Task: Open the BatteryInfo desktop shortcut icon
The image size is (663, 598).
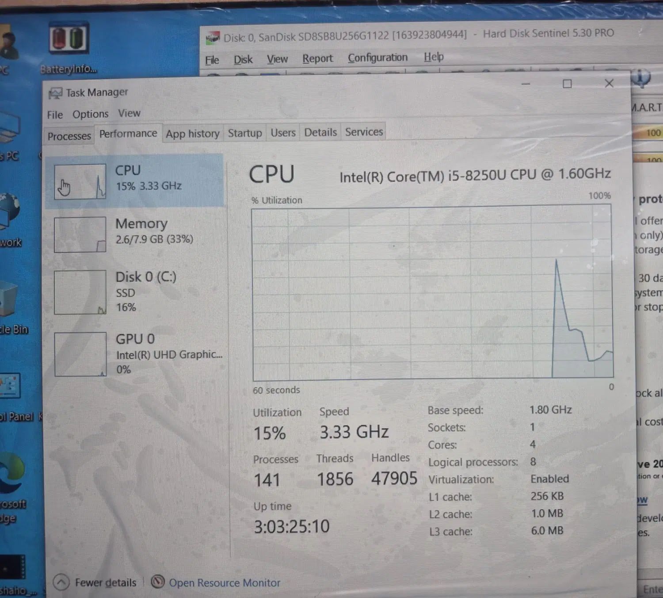Action: point(69,38)
